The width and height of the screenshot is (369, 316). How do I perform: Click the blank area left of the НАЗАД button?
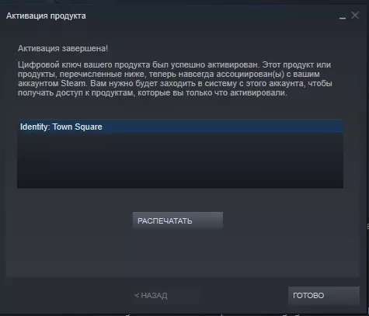(x=68, y=295)
